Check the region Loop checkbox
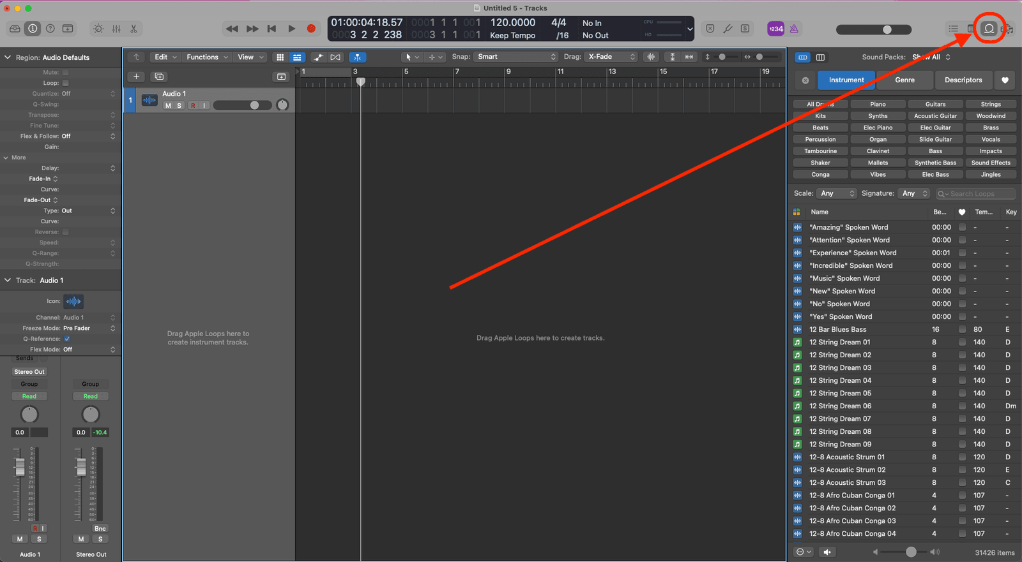 pyautogui.click(x=65, y=83)
